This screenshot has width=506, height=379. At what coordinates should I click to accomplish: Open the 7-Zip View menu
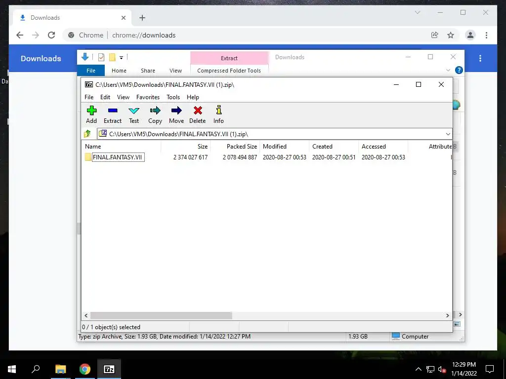(123, 97)
